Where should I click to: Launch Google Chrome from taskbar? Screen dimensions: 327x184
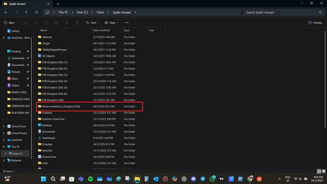(250, 179)
